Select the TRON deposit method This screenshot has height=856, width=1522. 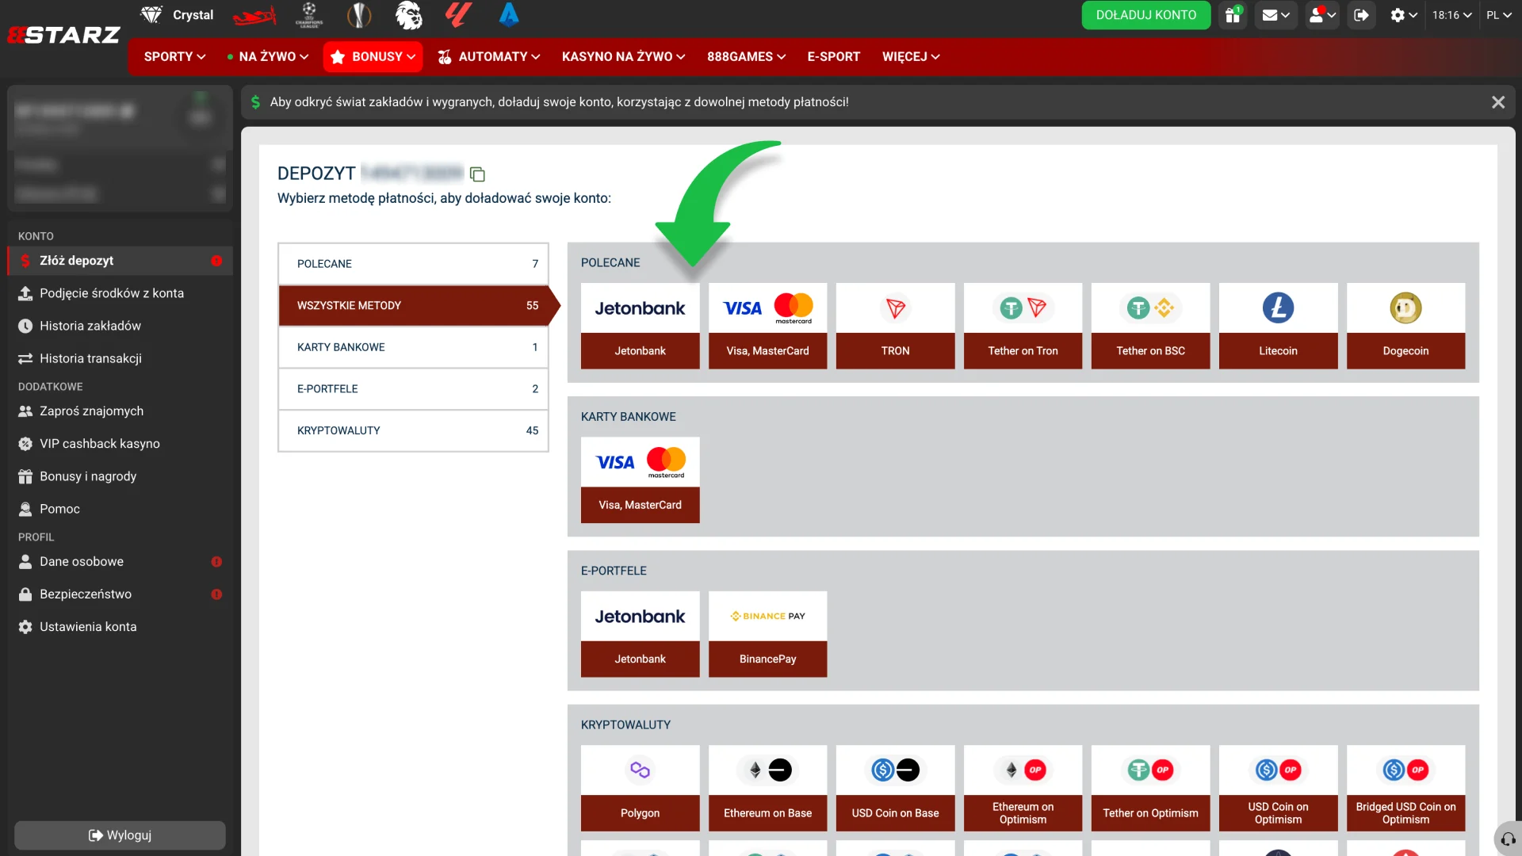[895, 326]
